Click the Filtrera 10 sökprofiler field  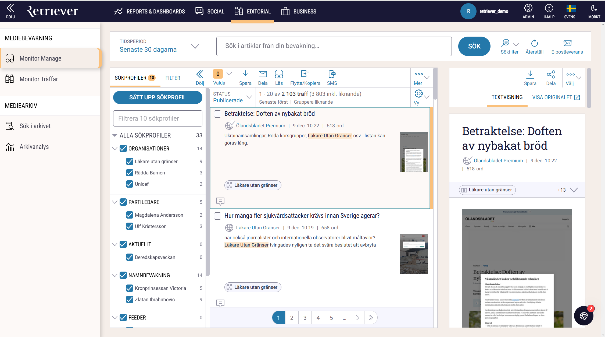(158, 118)
